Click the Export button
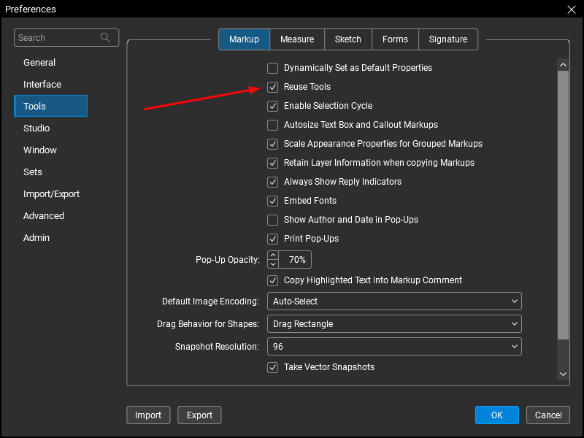Viewport: 584px width, 438px height. [x=199, y=415]
